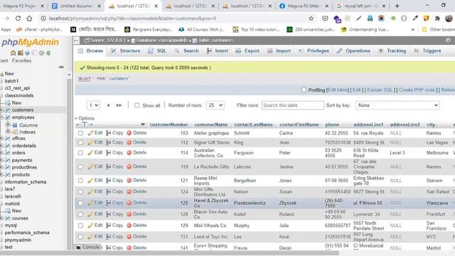Open page settings gear icon

tap(448, 40)
